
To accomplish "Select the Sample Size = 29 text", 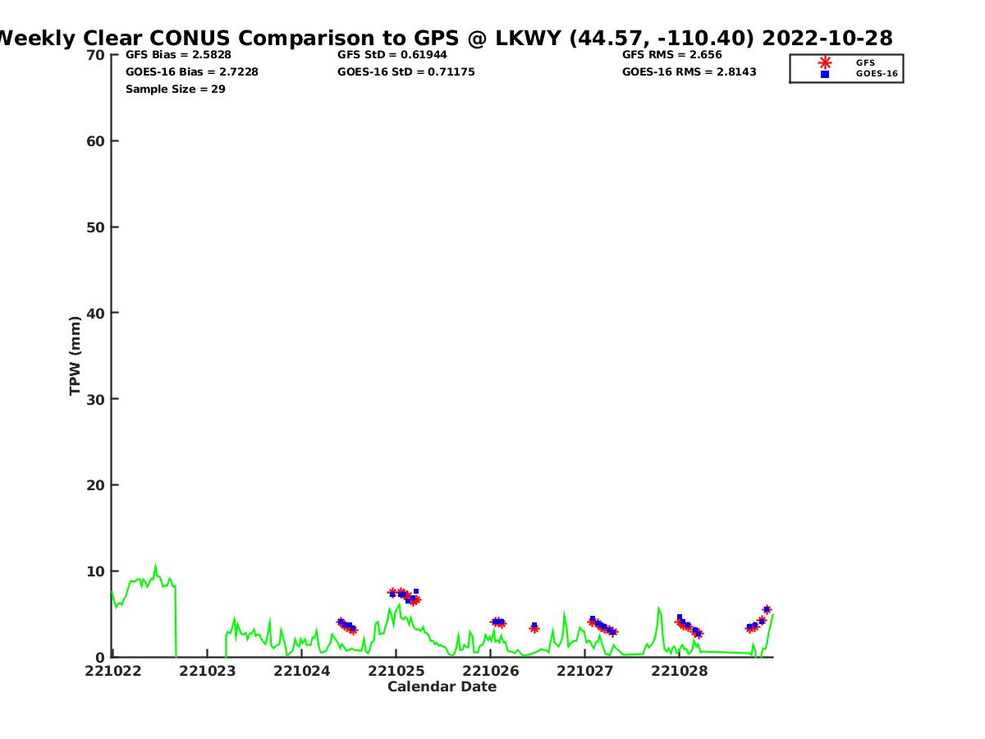I will click(x=175, y=89).
